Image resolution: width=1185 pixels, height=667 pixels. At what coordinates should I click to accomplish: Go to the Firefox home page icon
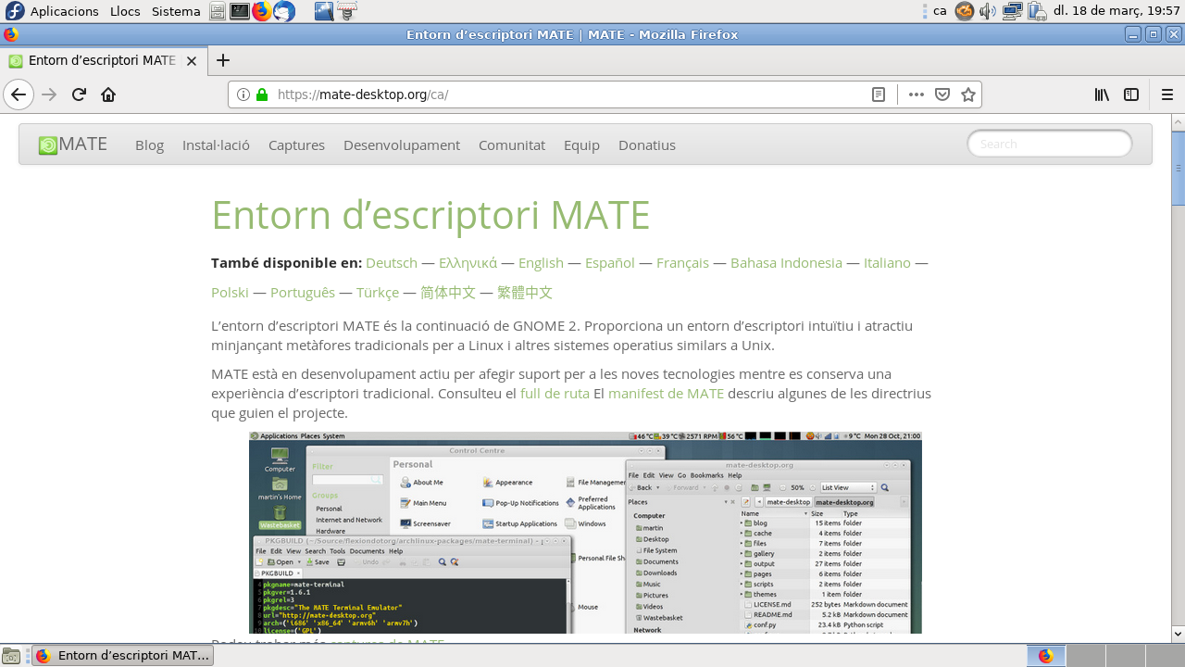(108, 94)
